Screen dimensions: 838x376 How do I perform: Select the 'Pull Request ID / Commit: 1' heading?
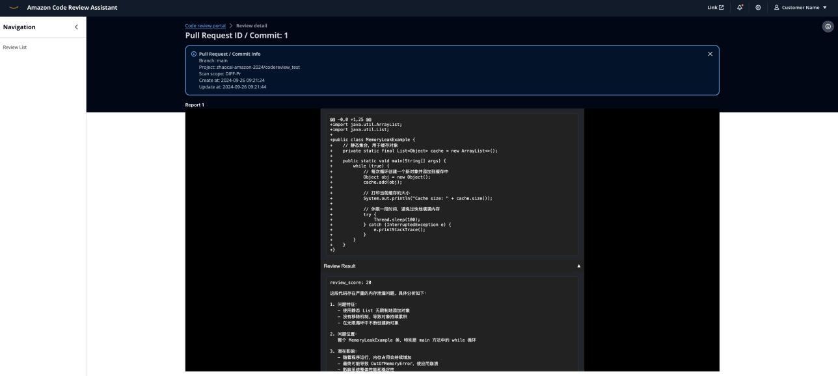[236, 35]
